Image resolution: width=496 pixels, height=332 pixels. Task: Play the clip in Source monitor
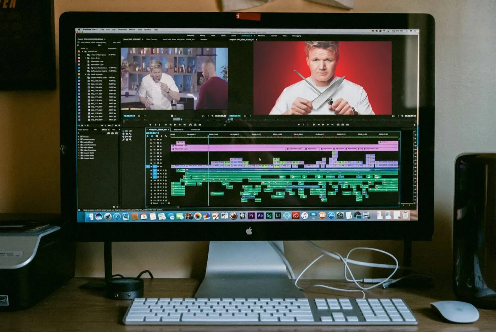click(x=175, y=125)
